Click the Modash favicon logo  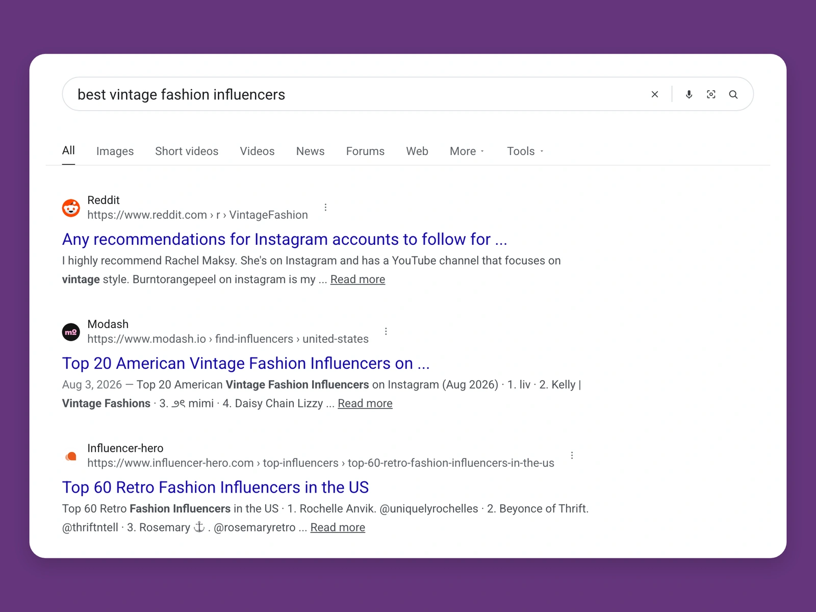click(x=71, y=332)
